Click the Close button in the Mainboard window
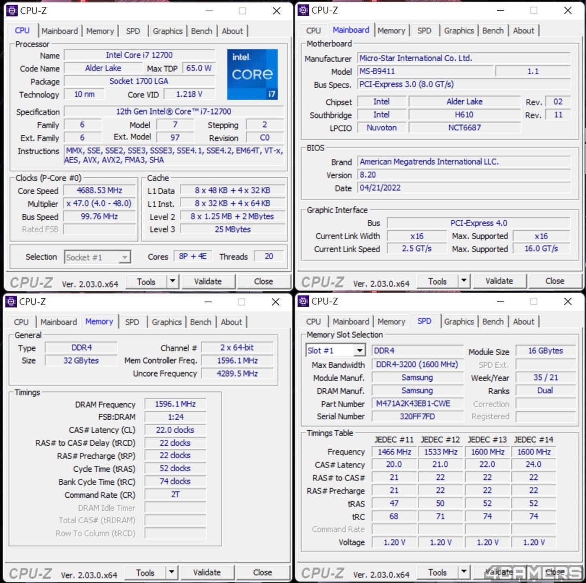The height and width of the screenshot is (583, 586). [555, 281]
